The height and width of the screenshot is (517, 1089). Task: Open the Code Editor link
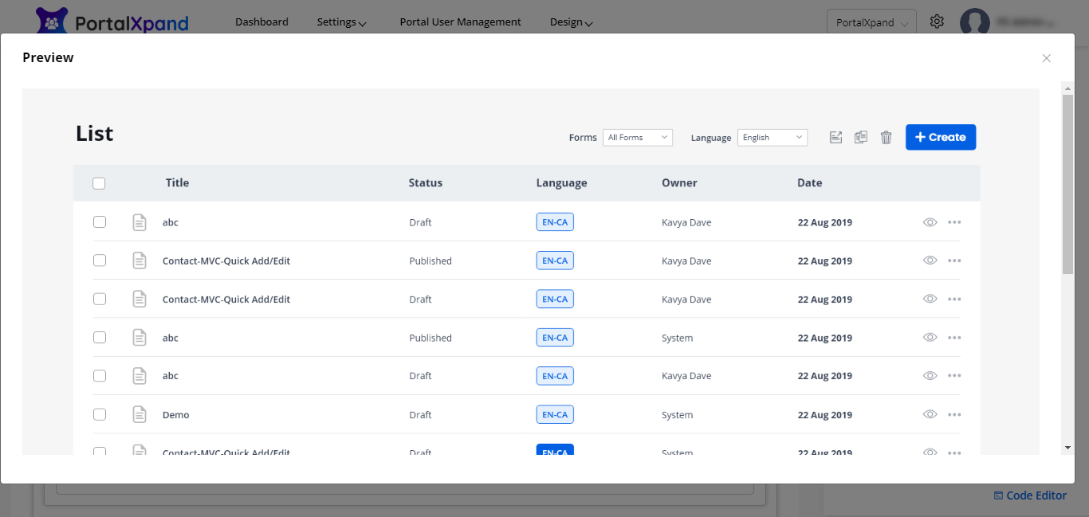coord(1030,495)
